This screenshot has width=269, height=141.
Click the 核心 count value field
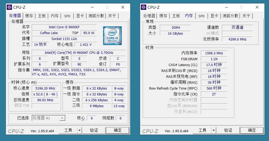[x=92, y=118]
